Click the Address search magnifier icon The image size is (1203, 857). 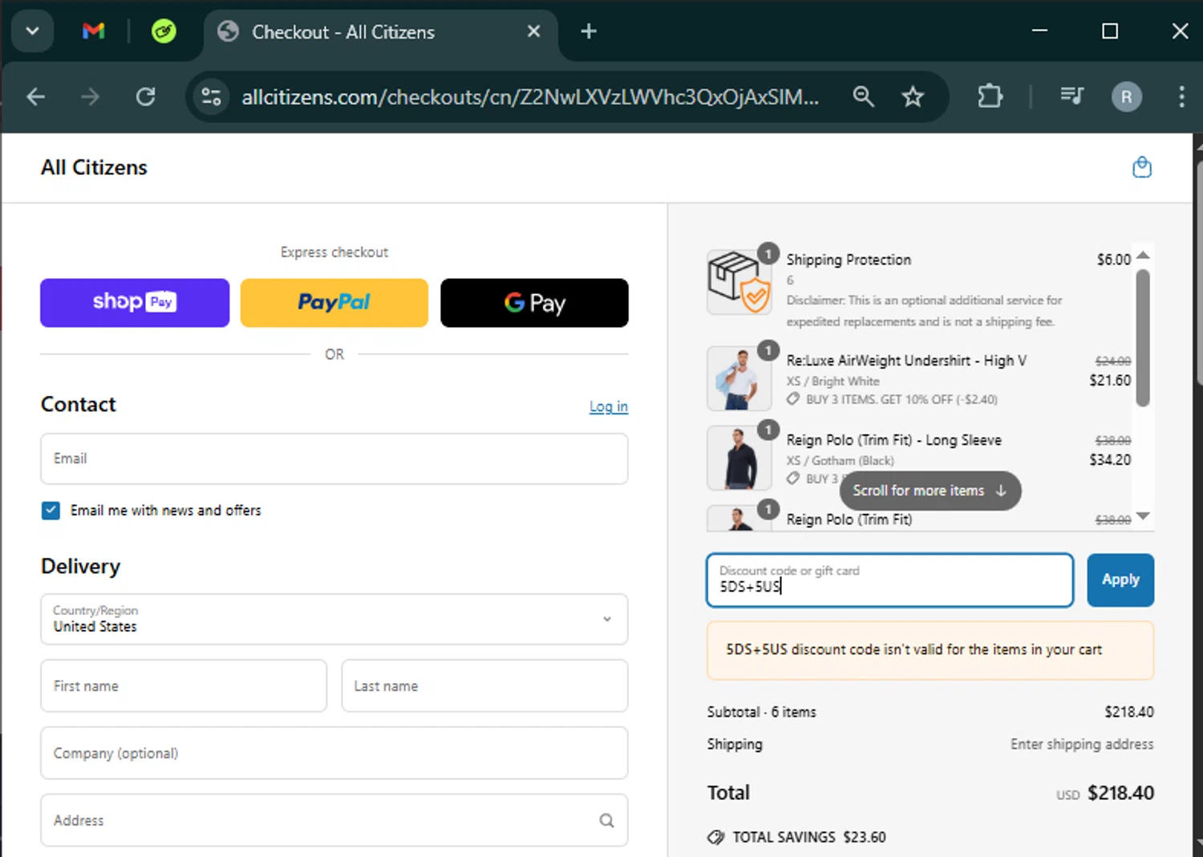(x=606, y=821)
